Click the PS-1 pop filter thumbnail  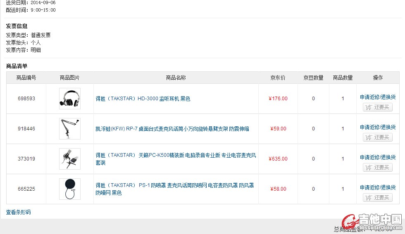pos(70,189)
